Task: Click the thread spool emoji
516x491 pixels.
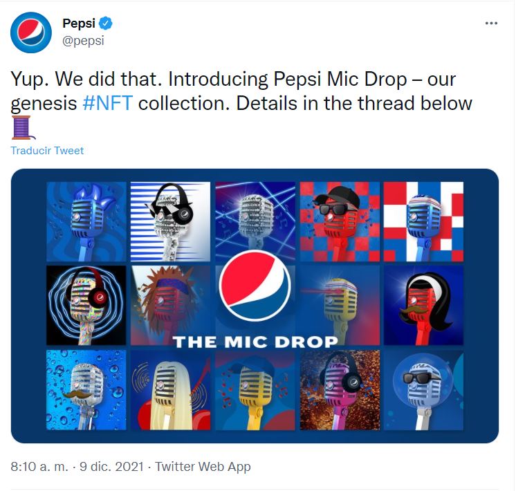Action: [22, 127]
